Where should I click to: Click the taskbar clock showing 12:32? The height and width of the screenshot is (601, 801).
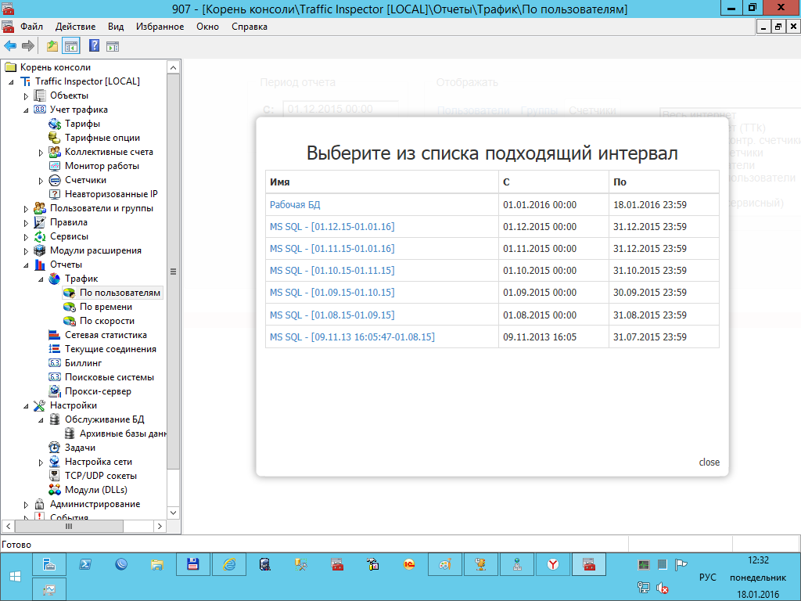coord(758,560)
